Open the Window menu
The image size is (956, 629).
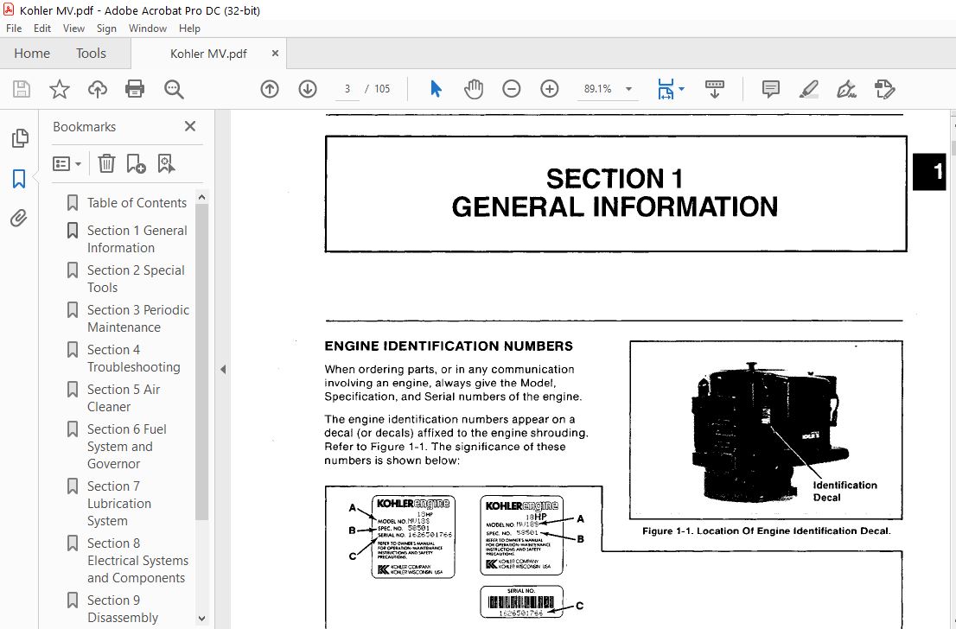click(147, 28)
